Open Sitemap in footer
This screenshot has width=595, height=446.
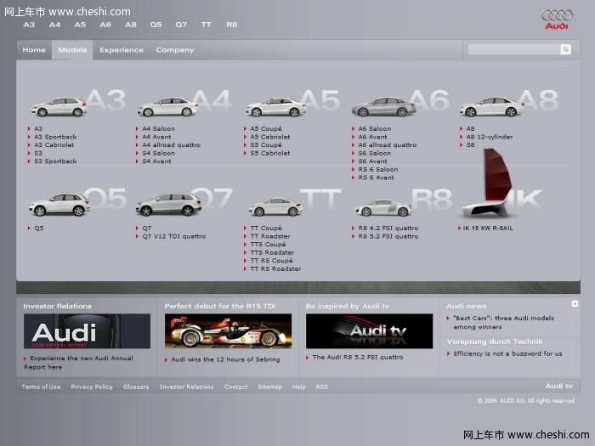click(x=269, y=387)
